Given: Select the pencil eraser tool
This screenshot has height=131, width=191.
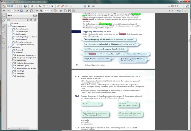Looking at the screenshot, I should 62,6.
